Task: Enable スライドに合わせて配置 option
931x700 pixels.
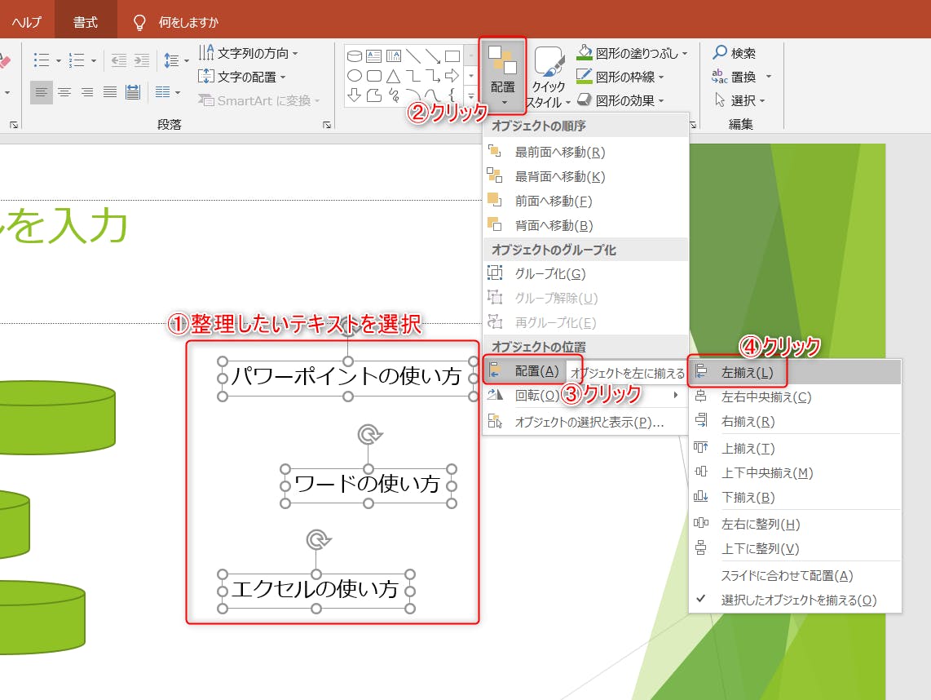Action: tap(787, 576)
